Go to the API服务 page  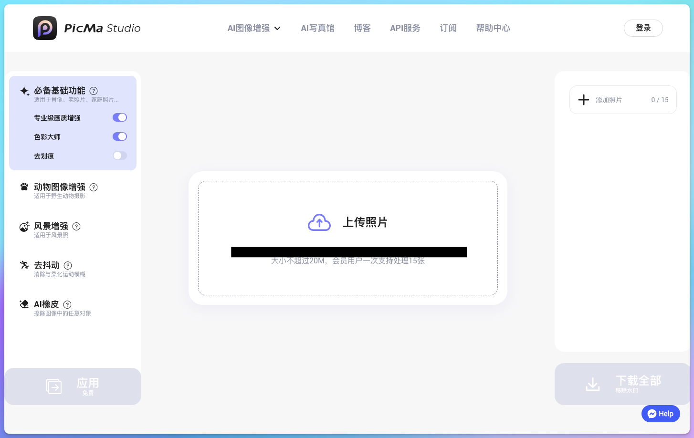[405, 28]
